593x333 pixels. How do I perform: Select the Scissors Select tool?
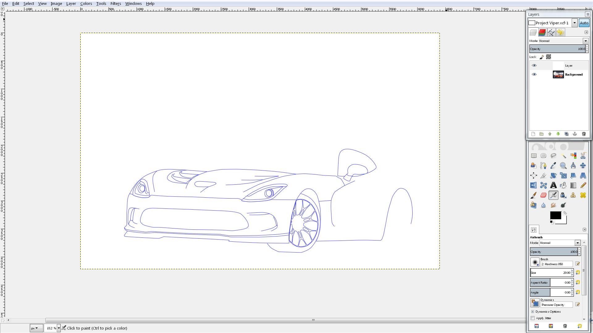pos(583,156)
